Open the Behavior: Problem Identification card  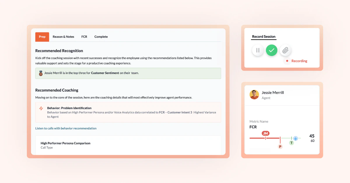[x=128, y=112]
